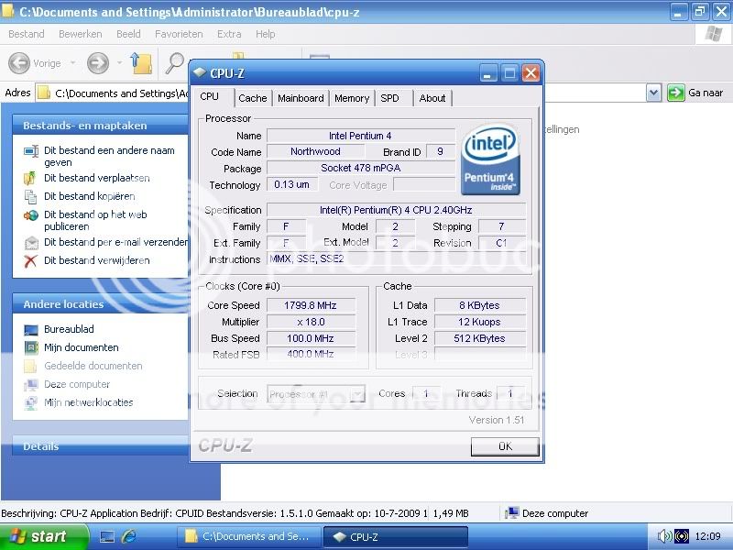Open the Extra menu
The width and height of the screenshot is (733, 550).
pos(229,34)
